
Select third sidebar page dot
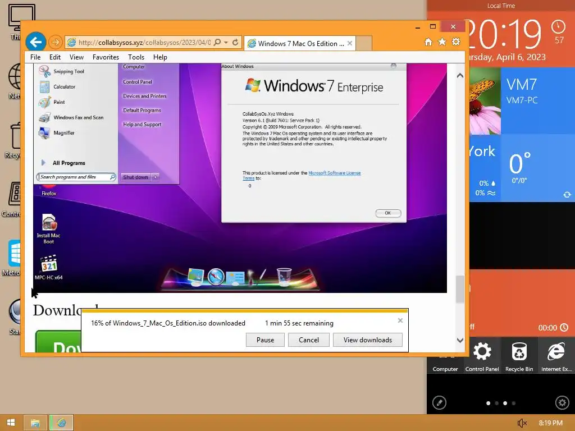coord(505,403)
